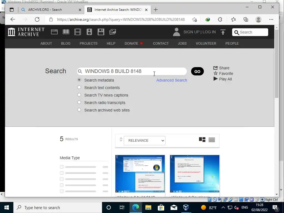
Task: Open VOLUNTEER menu item
Action: click(x=206, y=44)
